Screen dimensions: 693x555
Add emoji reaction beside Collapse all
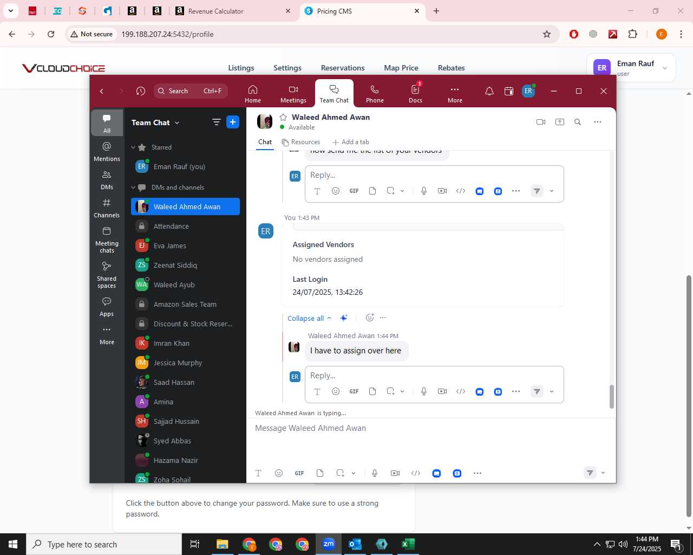pyautogui.click(x=370, y=318)
